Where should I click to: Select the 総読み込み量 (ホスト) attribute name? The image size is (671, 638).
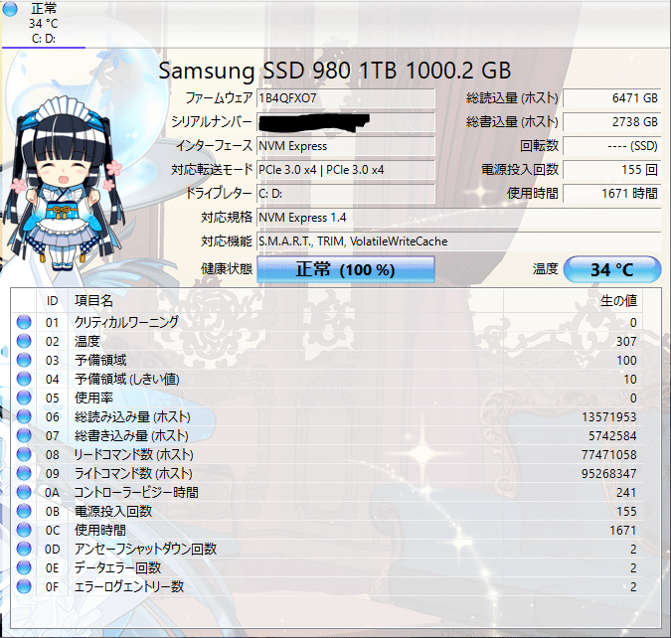click(x=132, y=416)
